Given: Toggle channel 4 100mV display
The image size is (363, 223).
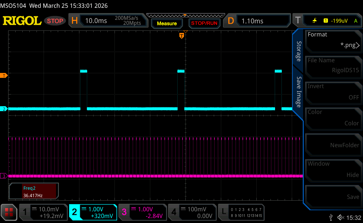Looking at the screenshot, I should 192,212.
